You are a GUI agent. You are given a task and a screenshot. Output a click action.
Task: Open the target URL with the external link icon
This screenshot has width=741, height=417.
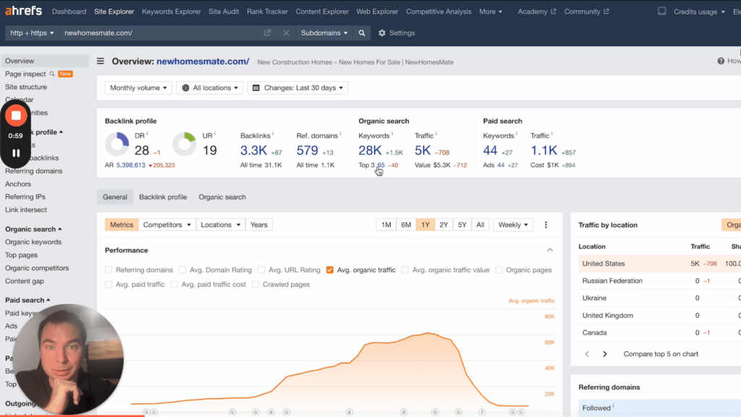coord(266,33)
